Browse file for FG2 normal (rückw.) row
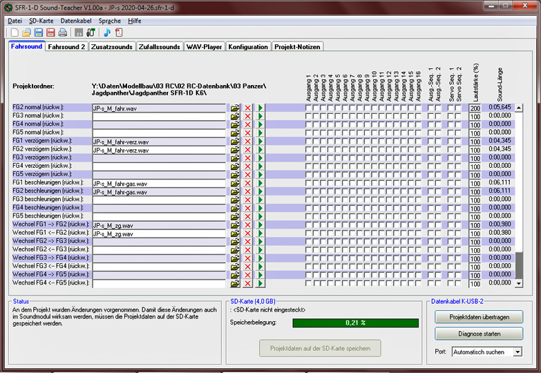Viewport: 541px width, 373px height. pyautogui.click(x=235, y=108)
